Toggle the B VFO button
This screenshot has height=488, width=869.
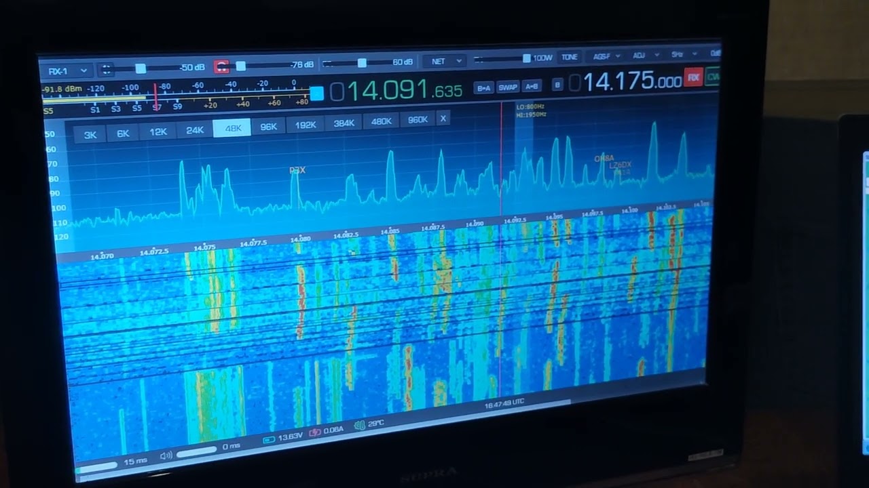coord(557,85)
